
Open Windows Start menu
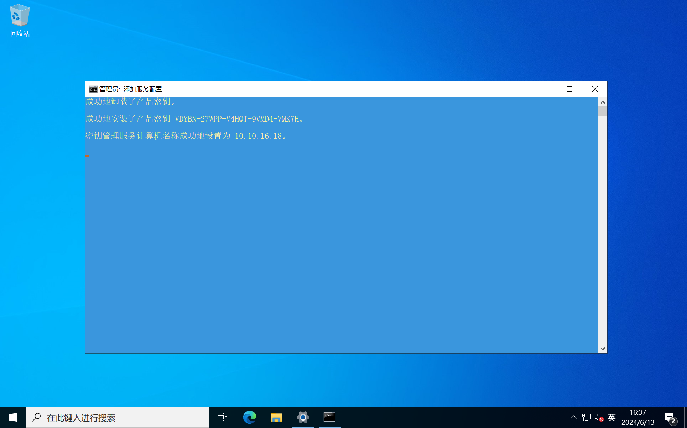tap(13, 417)
